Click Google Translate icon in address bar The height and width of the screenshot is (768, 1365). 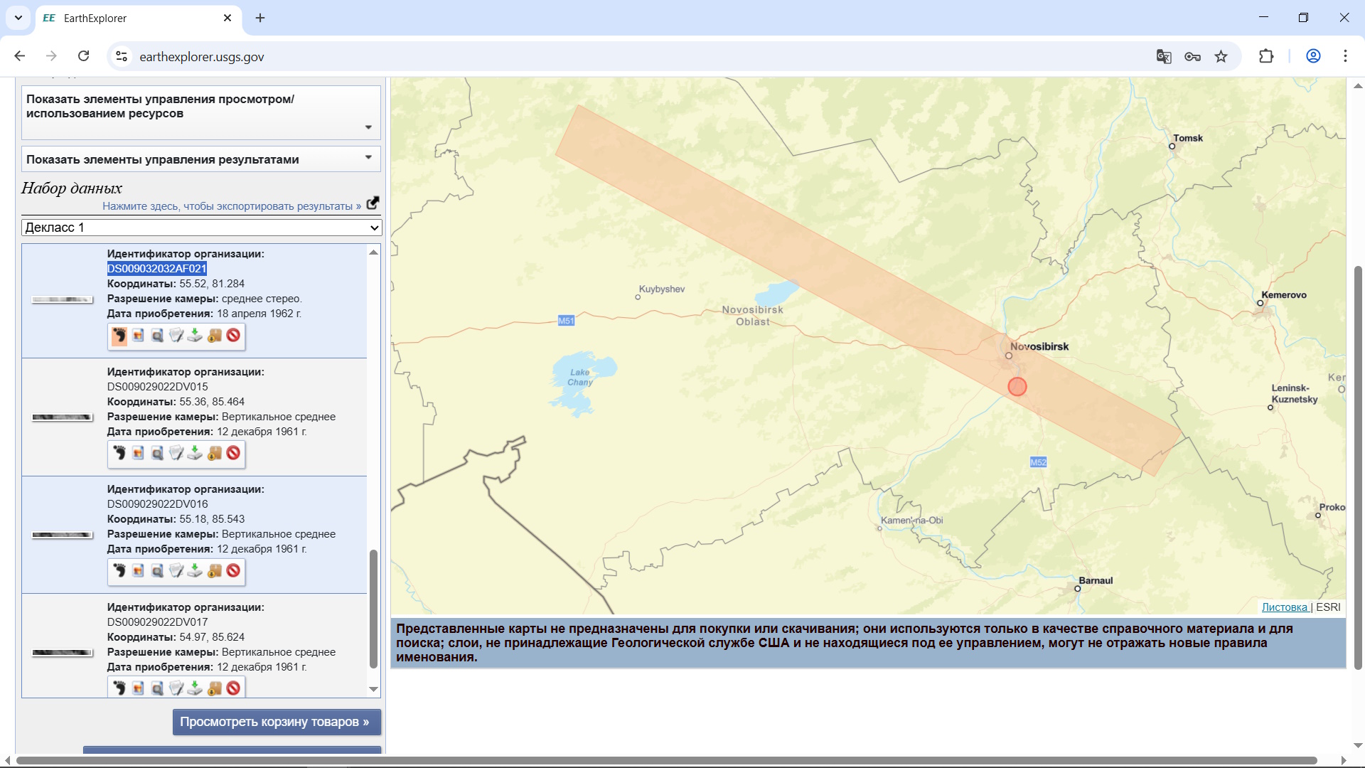point(1164,56)
